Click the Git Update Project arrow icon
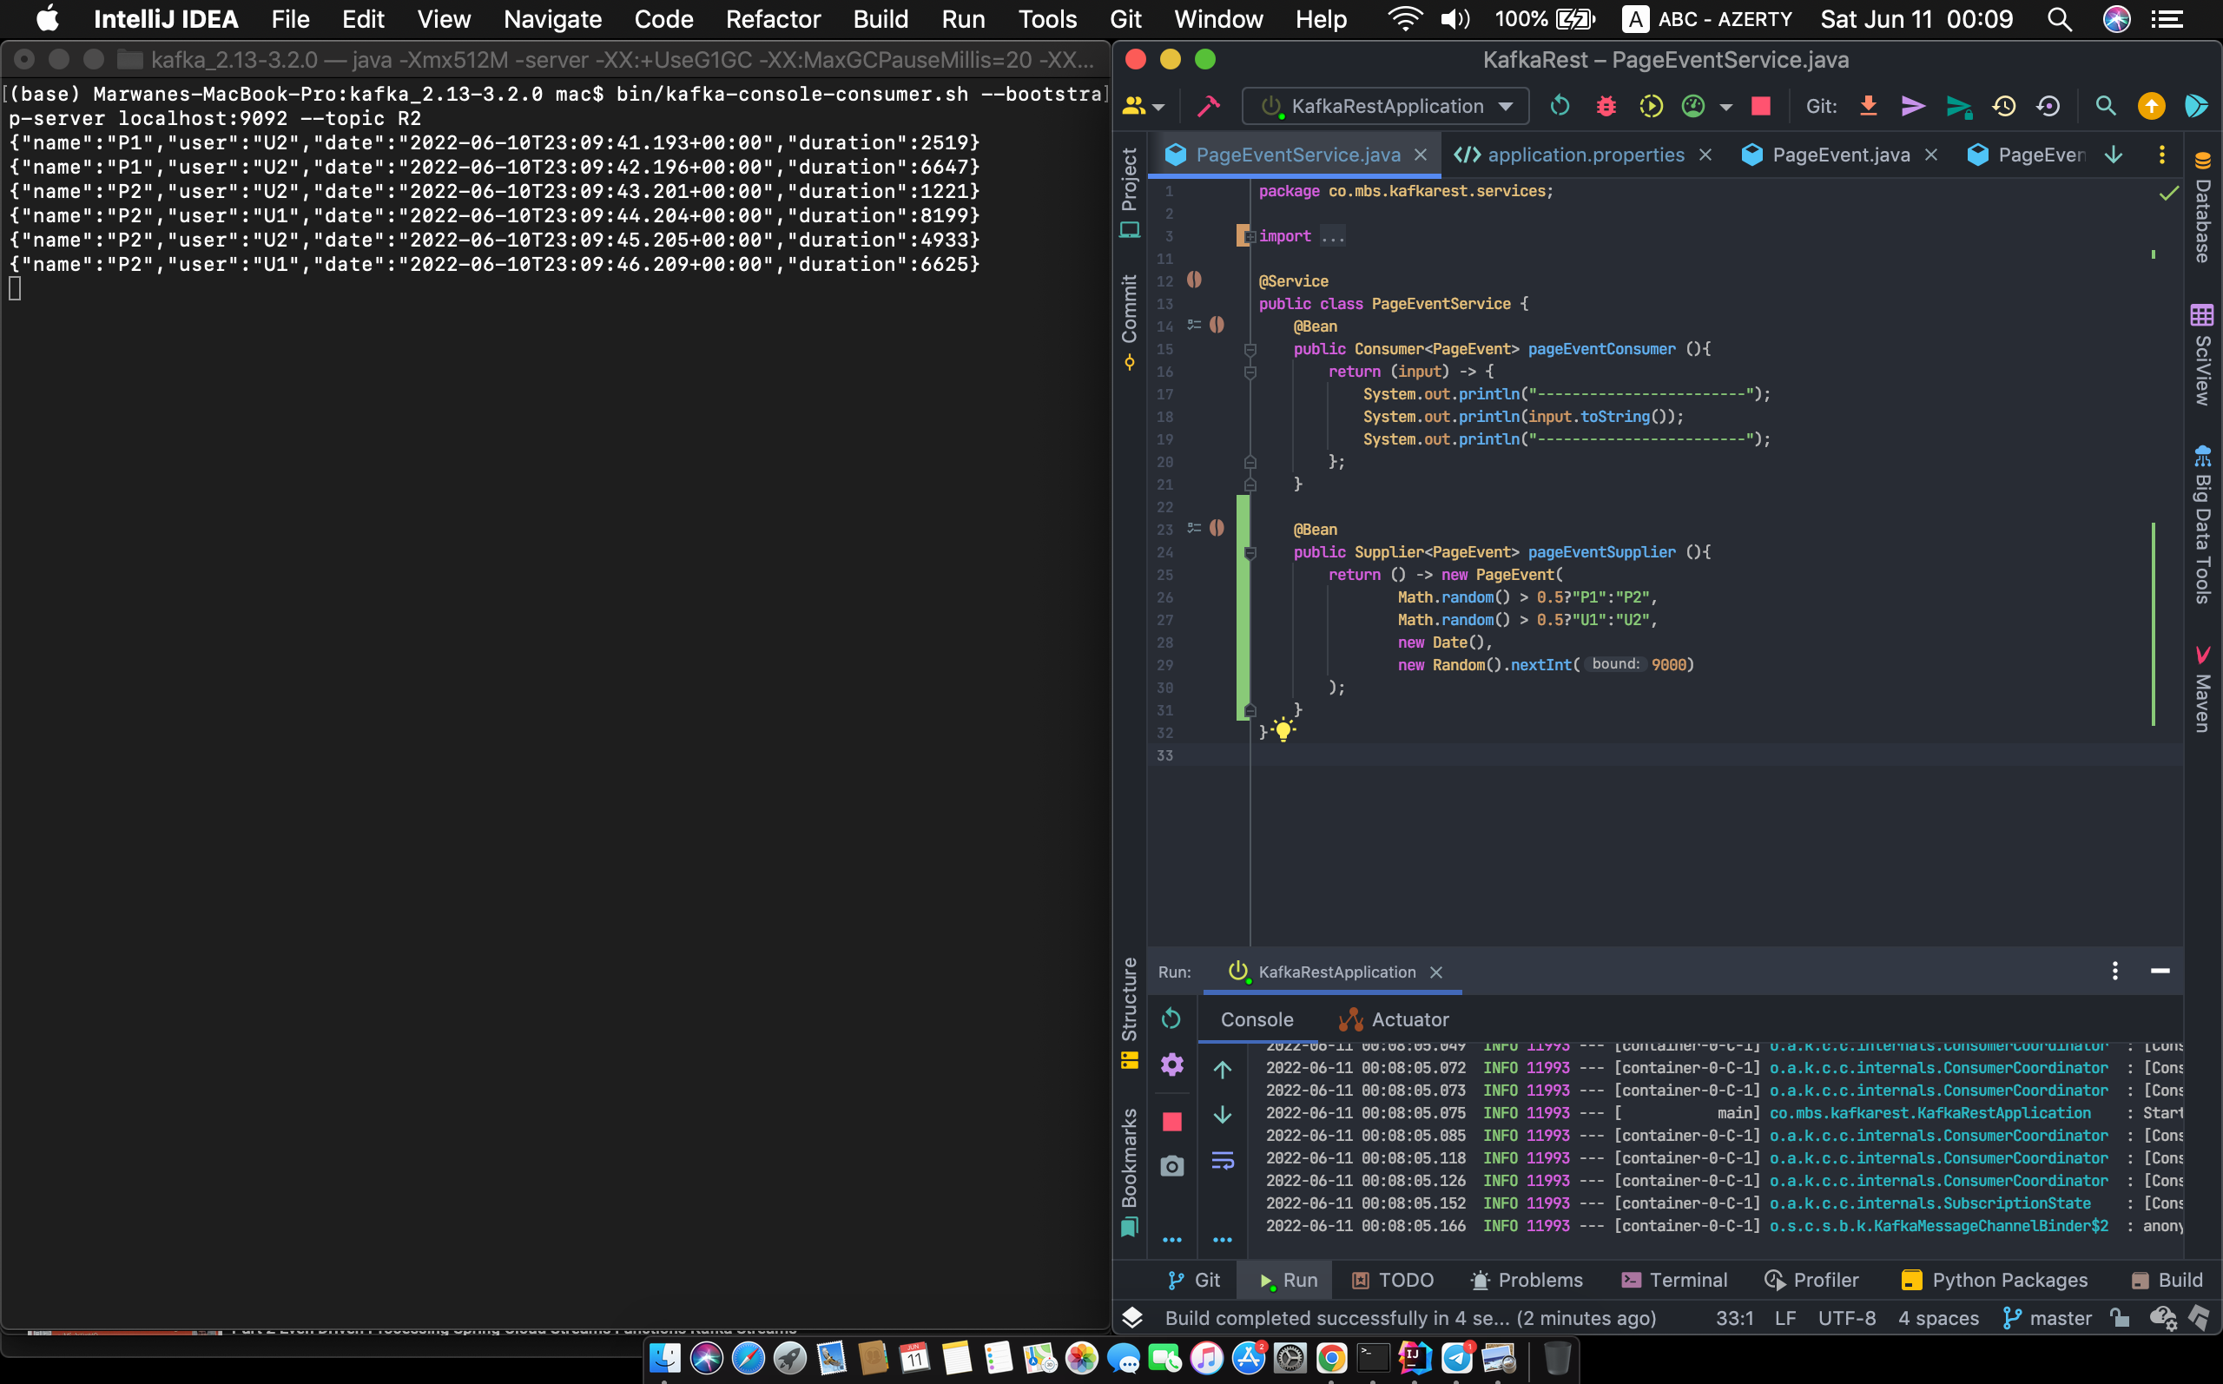This screenshot has width=2223, height=1384. [1868, 106]
